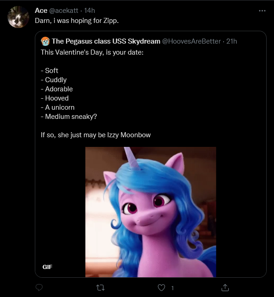Click the '- Medium sneaky?' list line
The image size is (274, 297).
[69, 117]
